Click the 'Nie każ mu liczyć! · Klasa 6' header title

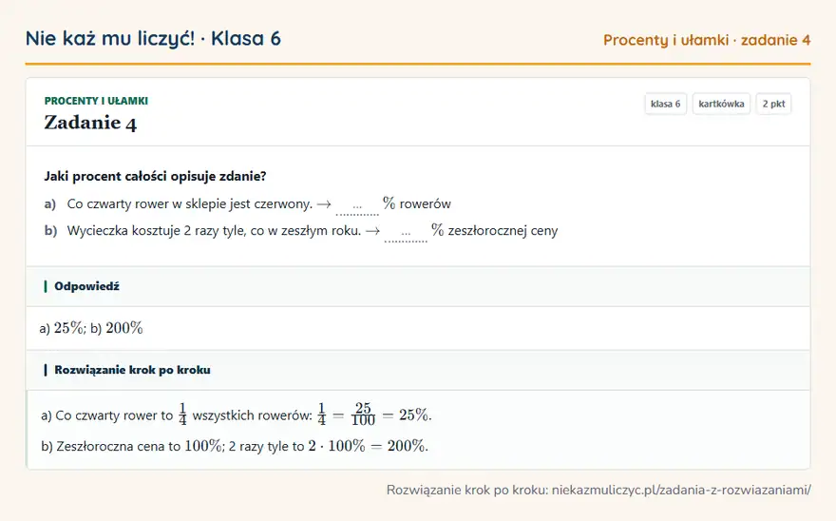point(153,38)
